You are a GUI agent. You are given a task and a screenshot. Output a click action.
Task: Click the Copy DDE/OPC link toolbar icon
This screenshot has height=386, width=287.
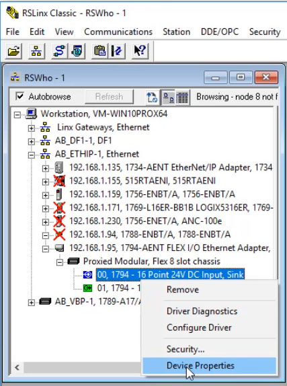pyautogui.click(x=99, y=51)
